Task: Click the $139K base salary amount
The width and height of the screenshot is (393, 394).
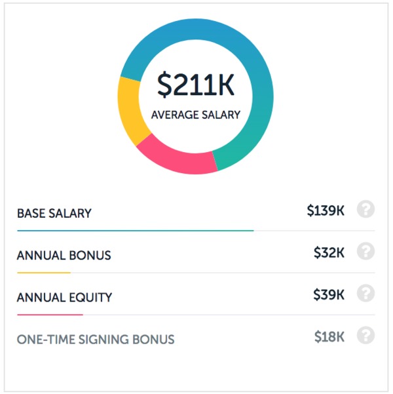Action: tap(326, 210)
